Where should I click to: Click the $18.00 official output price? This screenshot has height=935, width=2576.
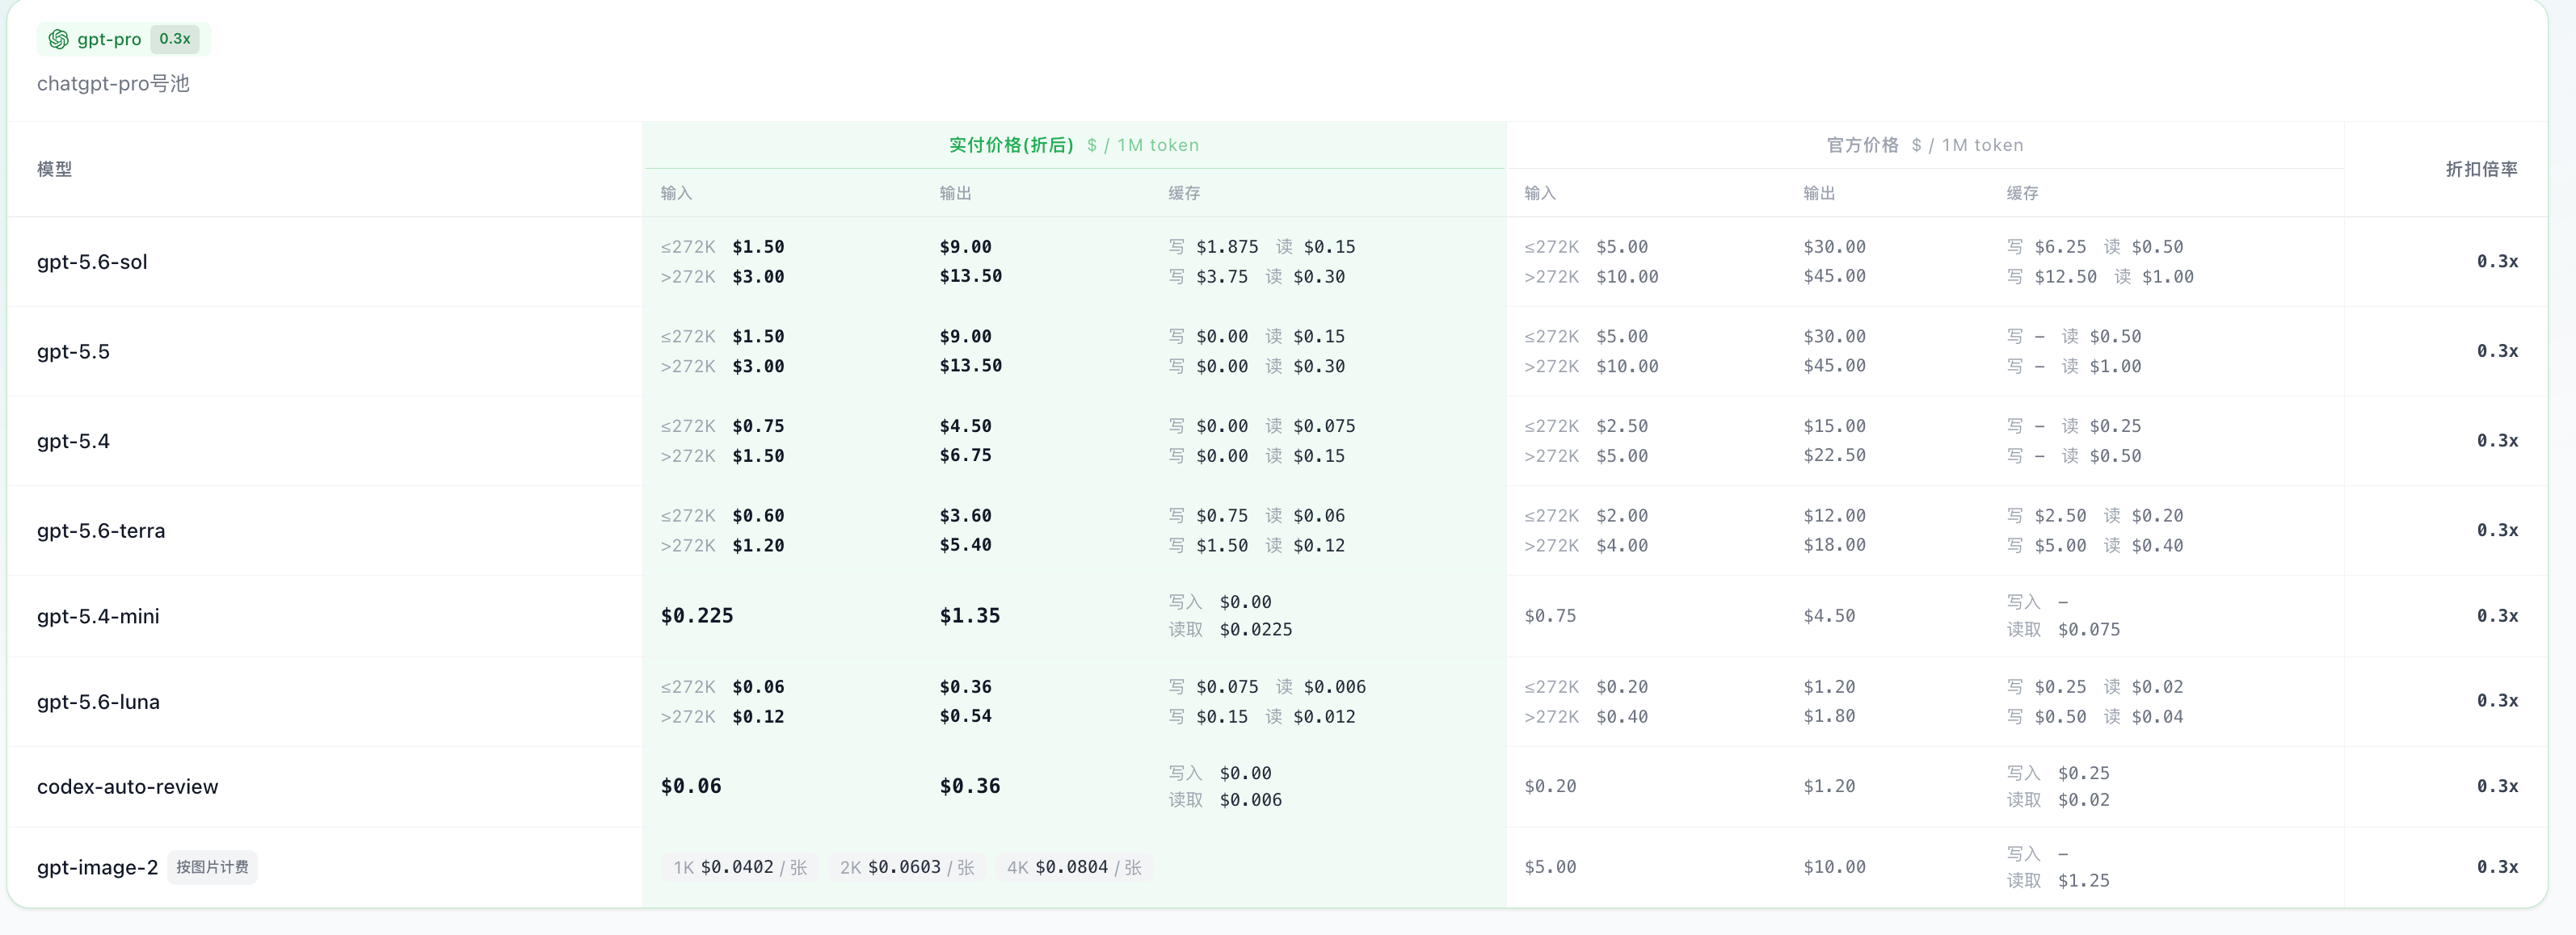tap(1834, 546)
